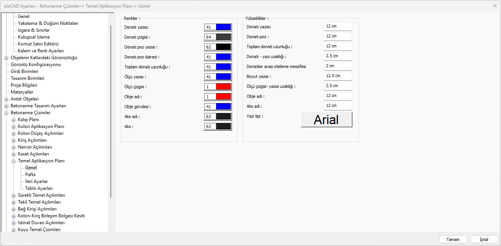Open the Pafta settings page
Screen dimensions: 501x246
point(30,175)
